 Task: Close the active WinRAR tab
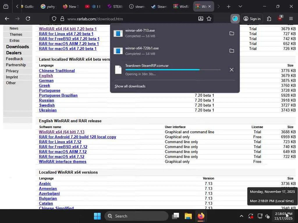point(210,7)
